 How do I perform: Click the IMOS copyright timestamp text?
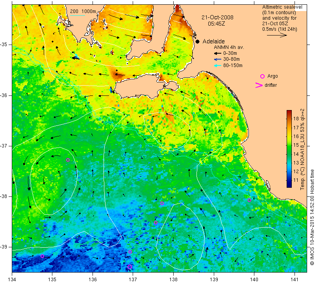click(312, 217)
